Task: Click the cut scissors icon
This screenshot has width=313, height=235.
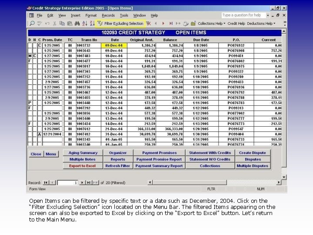Action: (54, 23)
